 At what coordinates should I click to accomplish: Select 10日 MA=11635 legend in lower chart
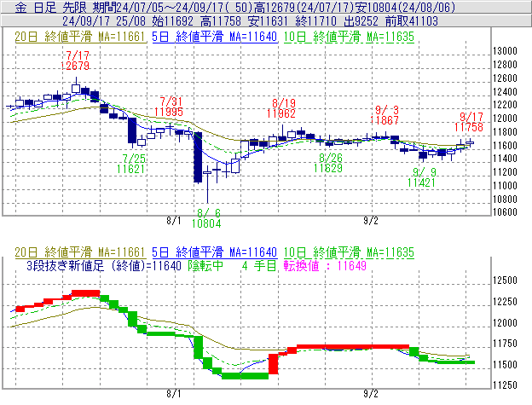349,252
